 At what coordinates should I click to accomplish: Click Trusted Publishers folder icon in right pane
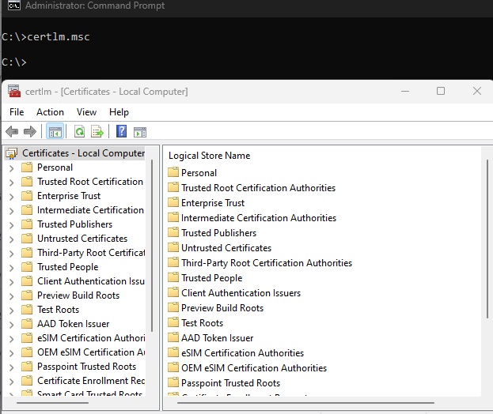[x=173, y=232]
